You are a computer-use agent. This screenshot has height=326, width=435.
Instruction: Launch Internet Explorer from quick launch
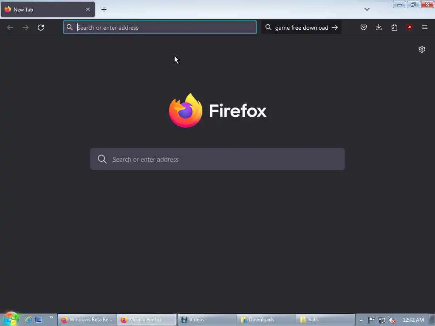point(28,320)
